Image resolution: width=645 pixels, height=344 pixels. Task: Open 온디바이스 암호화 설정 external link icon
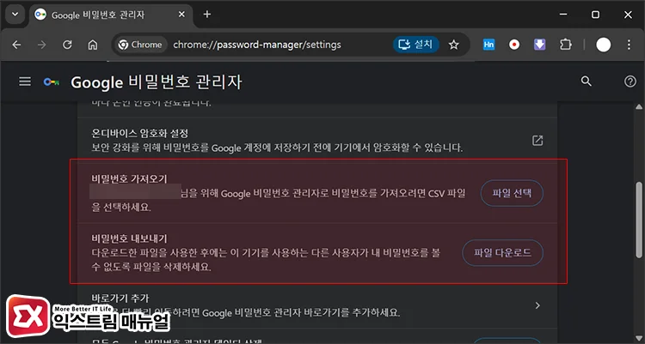click(537, 141)
